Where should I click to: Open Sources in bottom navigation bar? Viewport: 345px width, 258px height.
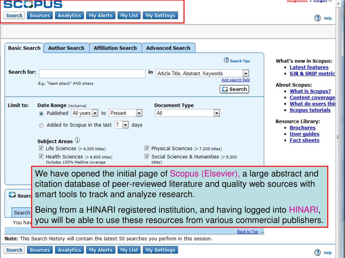(40, 250)
